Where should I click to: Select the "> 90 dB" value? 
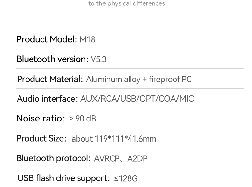tap(83, 119)
